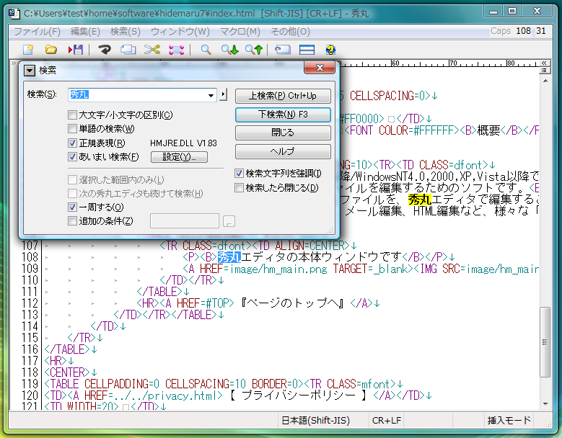Click the Caps indicator in the menu bar
The image size is (562, 438).
point(501,31)
